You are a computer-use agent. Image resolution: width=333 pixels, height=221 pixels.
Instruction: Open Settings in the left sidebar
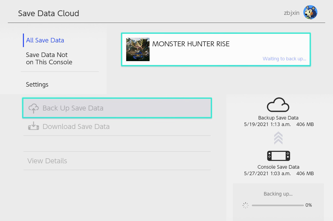(x=37, y=84)
